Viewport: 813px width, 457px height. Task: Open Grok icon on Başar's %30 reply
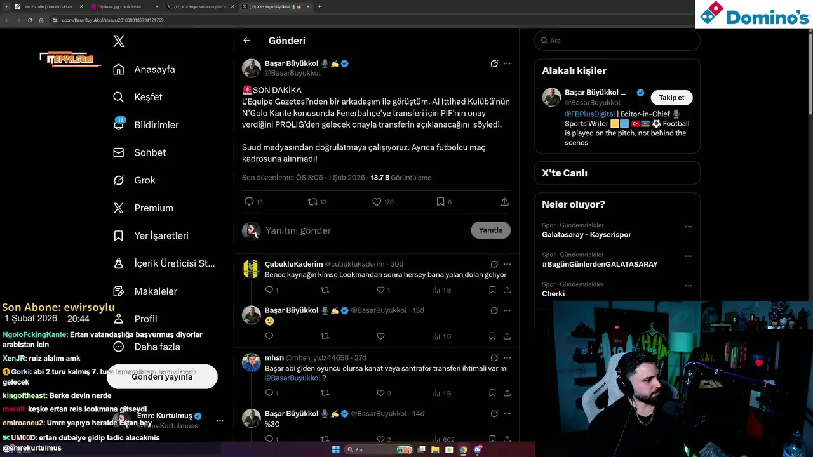click(494, 414)
